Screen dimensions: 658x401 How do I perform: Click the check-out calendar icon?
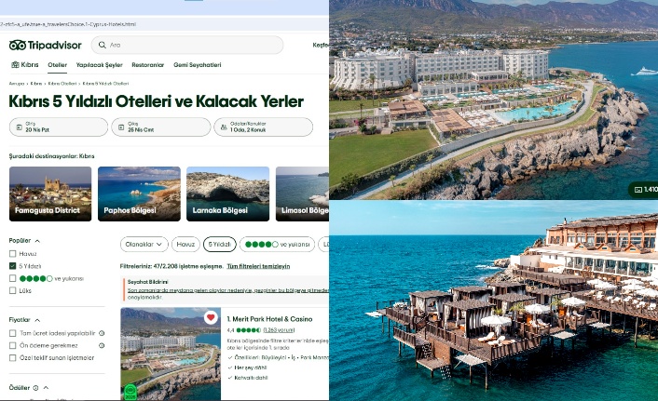pyautogui.click(x=121, y=127)
